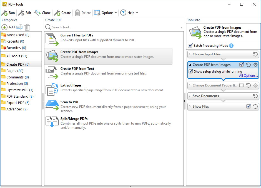Click the Create toolbar button
The width and height of the screenshot is (261, 188).
coord(62,13)
